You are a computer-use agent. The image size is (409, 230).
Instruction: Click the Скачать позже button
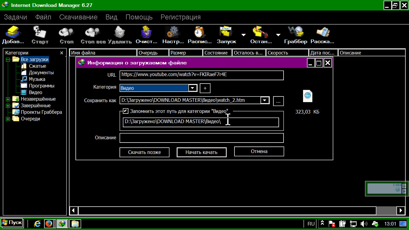coord(145,152)
